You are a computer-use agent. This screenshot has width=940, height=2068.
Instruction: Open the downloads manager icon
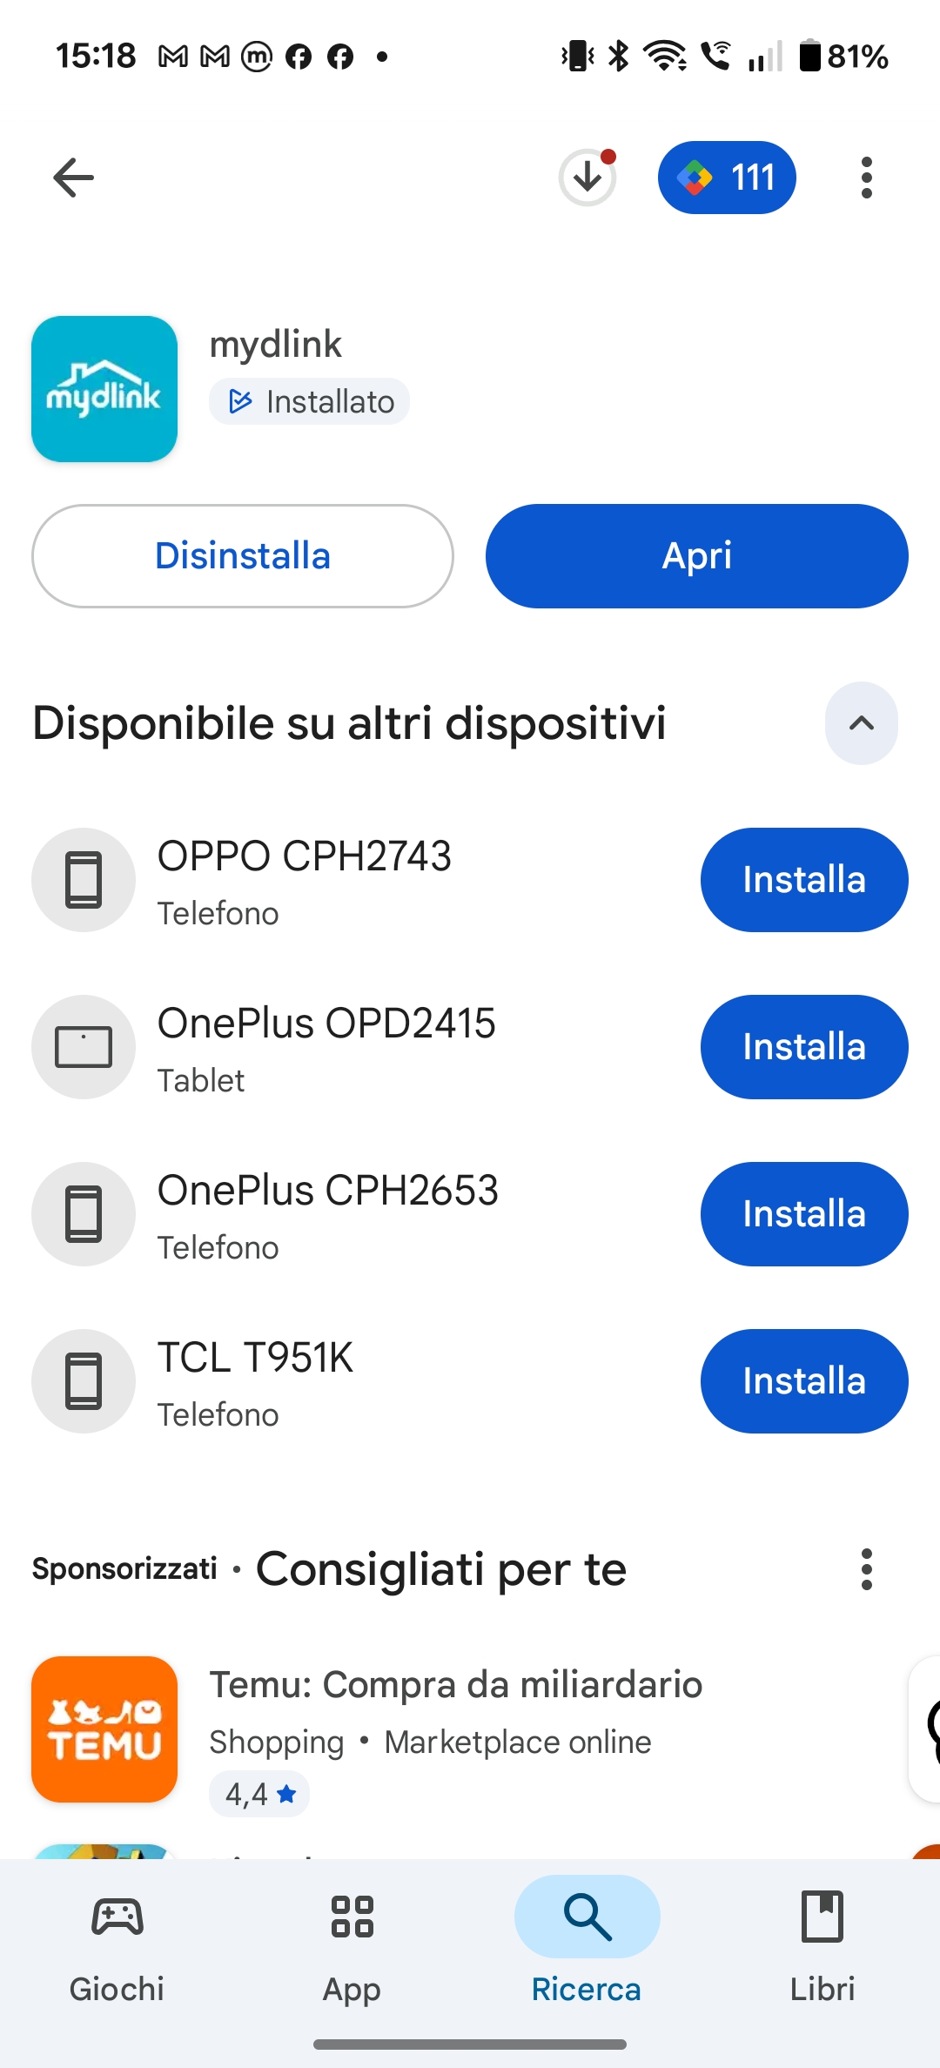587,178
